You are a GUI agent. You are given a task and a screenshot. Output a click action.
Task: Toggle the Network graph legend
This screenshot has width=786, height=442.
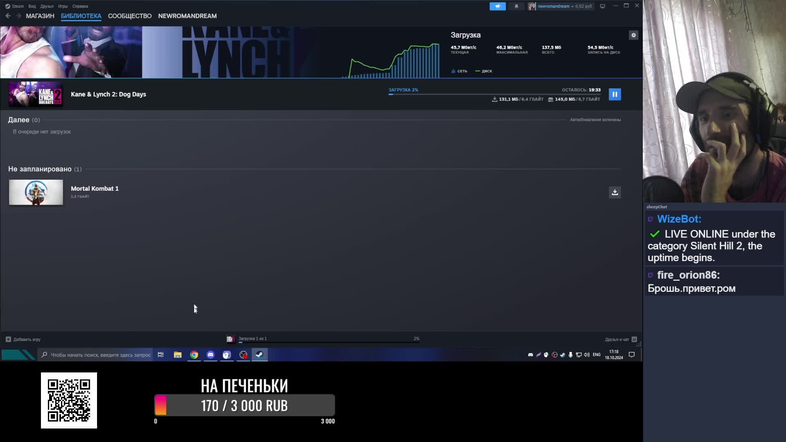tap(459, 71)
